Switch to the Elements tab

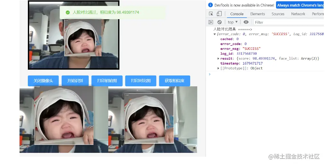(258, 14)
